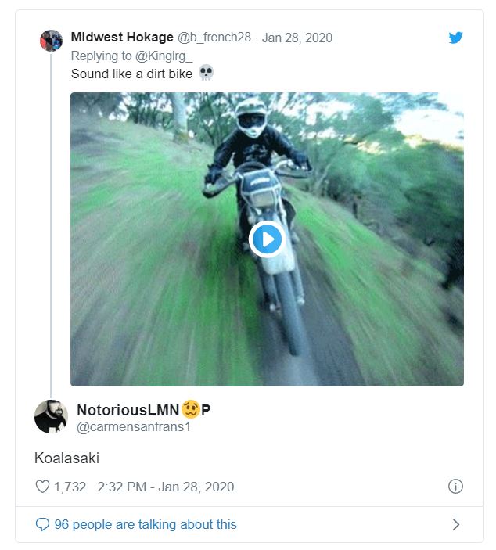Open NotoriousLMN's profile picture

click(51, 416)
